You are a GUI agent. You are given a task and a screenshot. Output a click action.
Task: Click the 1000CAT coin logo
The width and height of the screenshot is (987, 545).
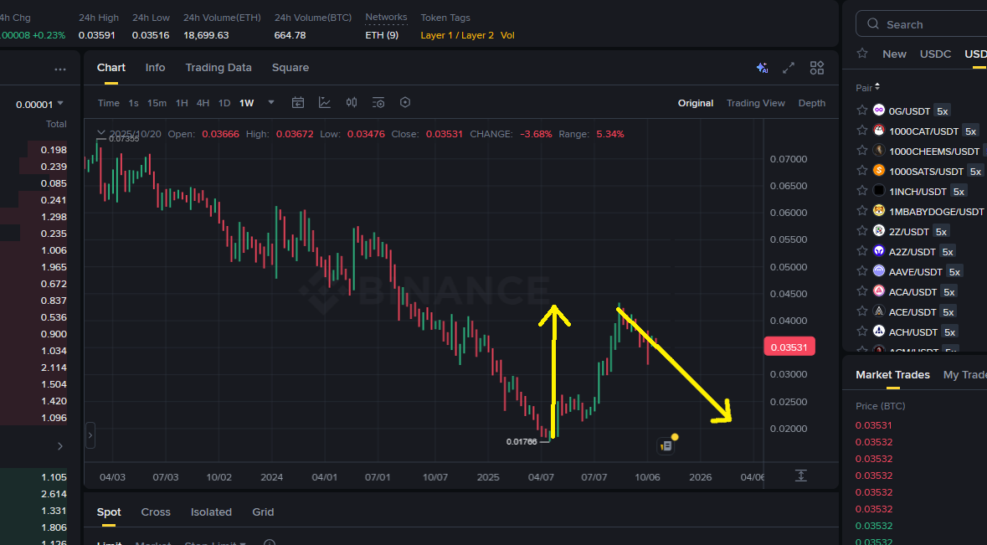coord(879,131)
